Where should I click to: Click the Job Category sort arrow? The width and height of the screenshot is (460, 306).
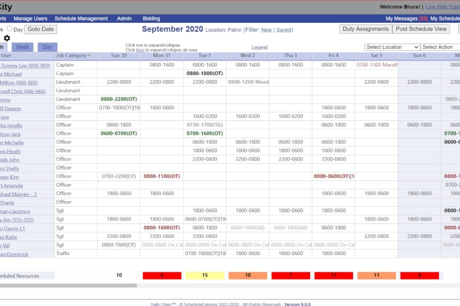coord(88,56)
